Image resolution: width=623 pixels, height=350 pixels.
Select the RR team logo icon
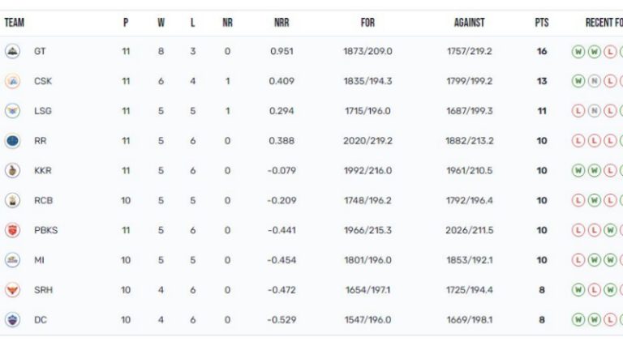coord(12,140)
